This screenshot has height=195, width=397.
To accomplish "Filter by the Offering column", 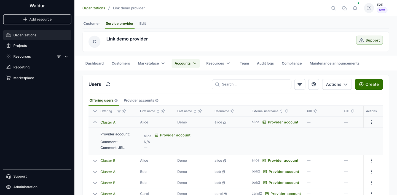I will (x=119, y=111).
